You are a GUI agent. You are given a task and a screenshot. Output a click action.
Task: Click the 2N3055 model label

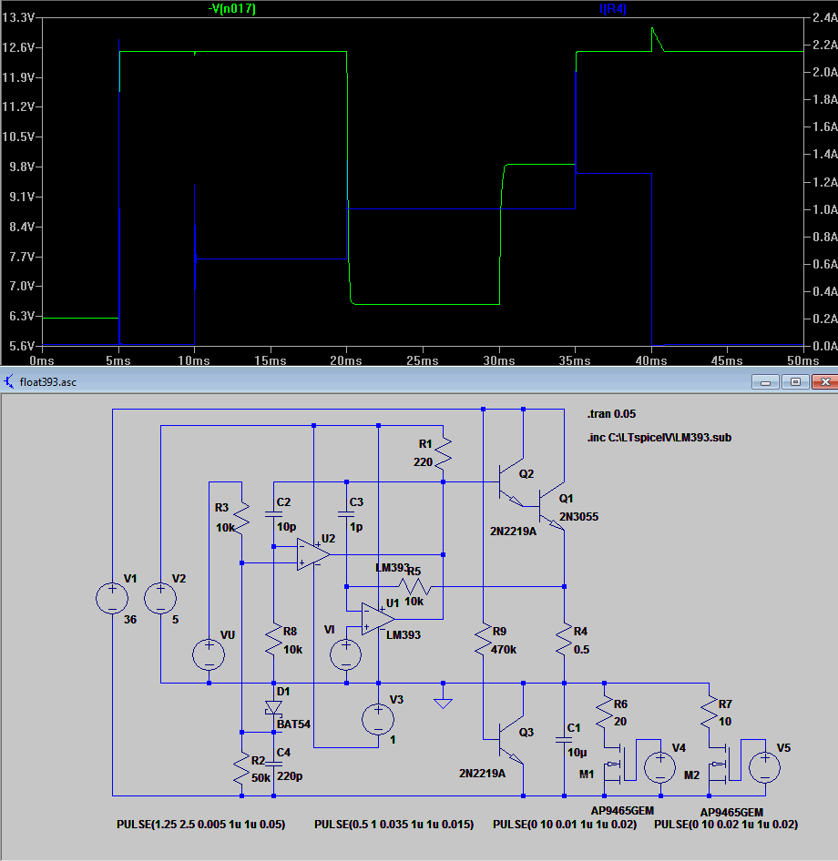[x=578, y=517]
